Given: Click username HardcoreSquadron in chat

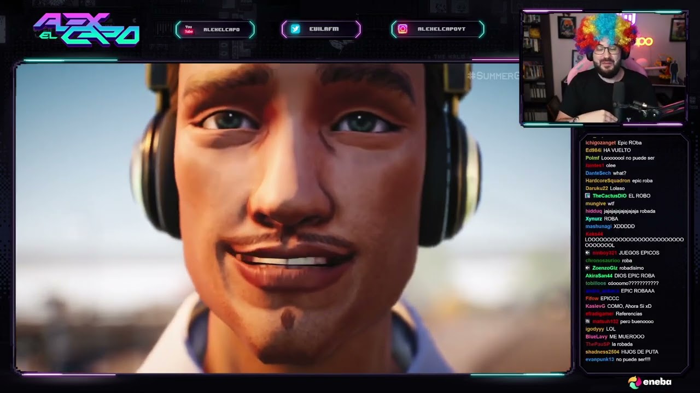Looking at the screenshot, I should (608, 181).
